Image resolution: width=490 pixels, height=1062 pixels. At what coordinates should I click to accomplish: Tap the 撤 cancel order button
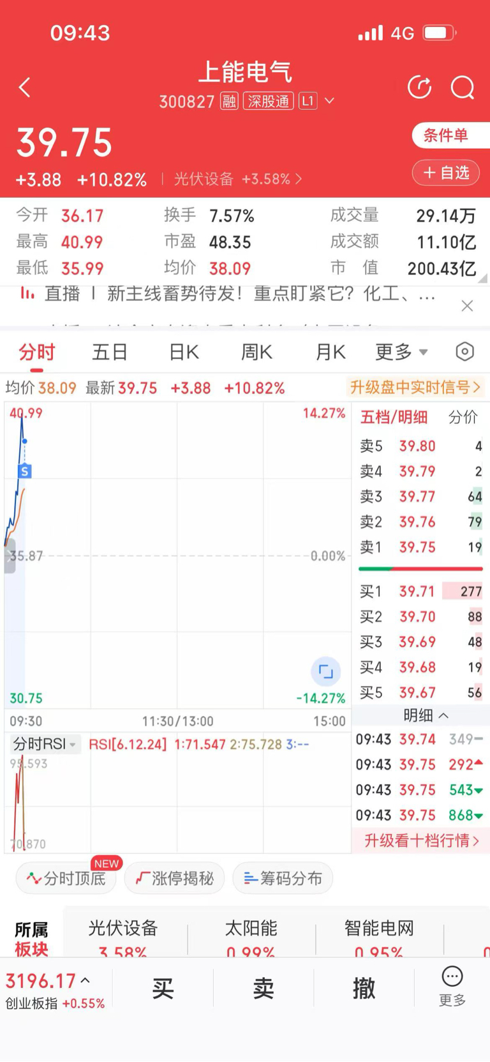364,989
